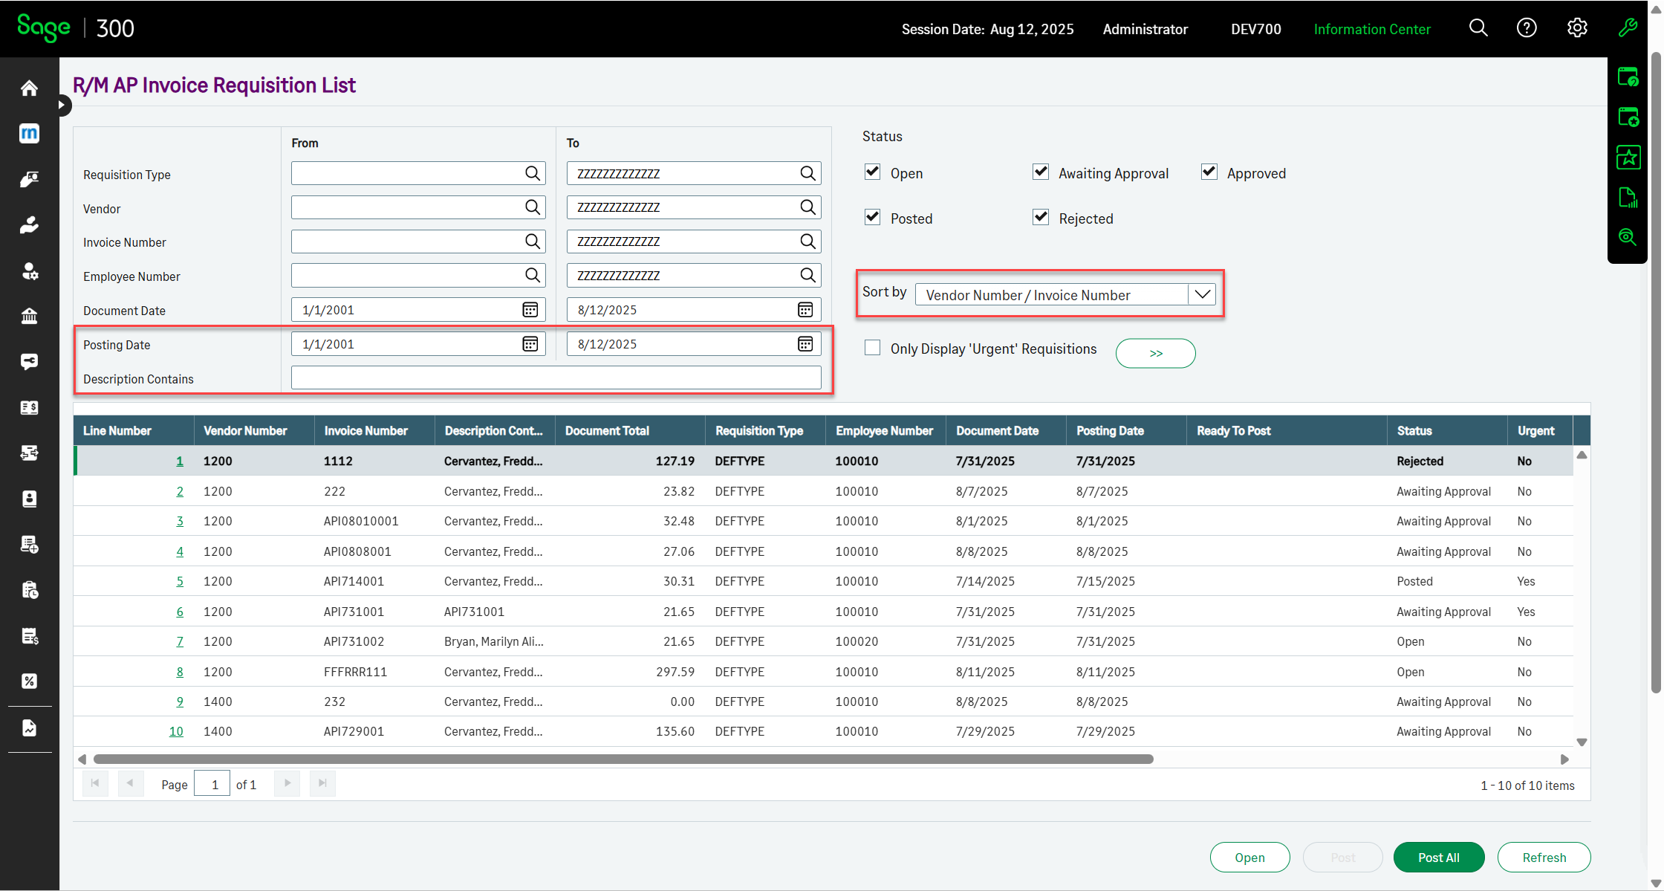Uncheck the Open status checkbox

[x=872, y=172]
